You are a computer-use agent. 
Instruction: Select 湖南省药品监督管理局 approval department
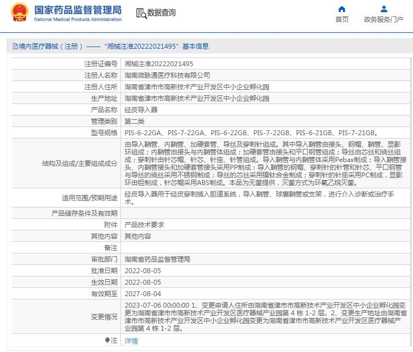[x=157, y=259]
